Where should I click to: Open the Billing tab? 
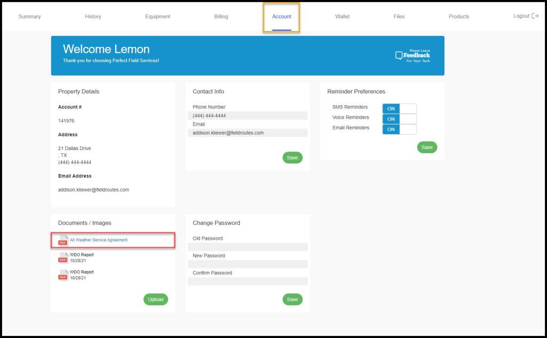pos(221,17)
